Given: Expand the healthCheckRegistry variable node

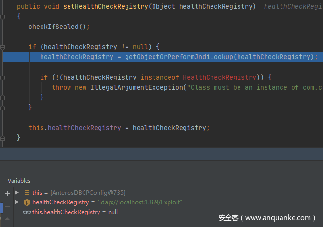Looking at the screenshot, I should point(17,202).
